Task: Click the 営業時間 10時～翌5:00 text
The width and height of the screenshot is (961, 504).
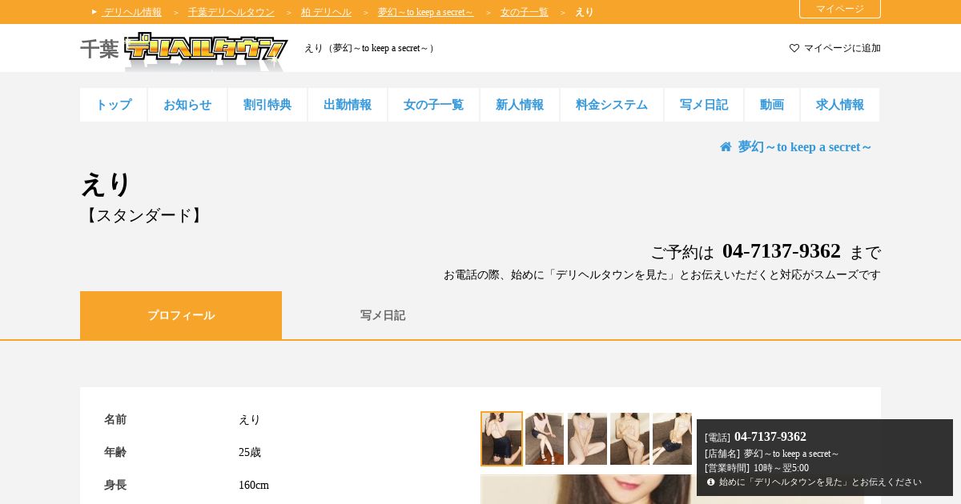Action: click(757, 468)
